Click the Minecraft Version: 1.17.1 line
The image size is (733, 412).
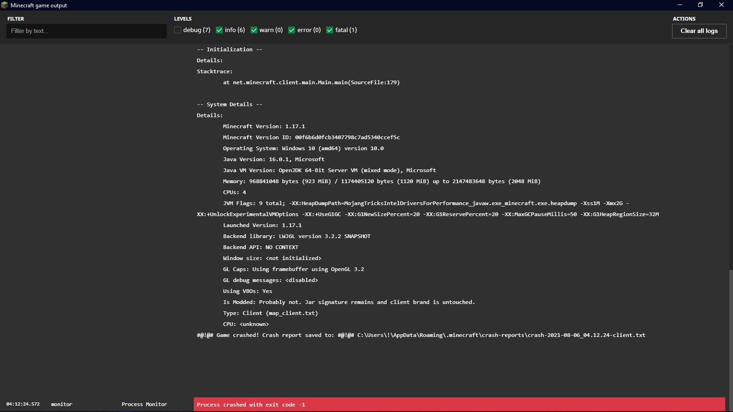tap(264, 126)
